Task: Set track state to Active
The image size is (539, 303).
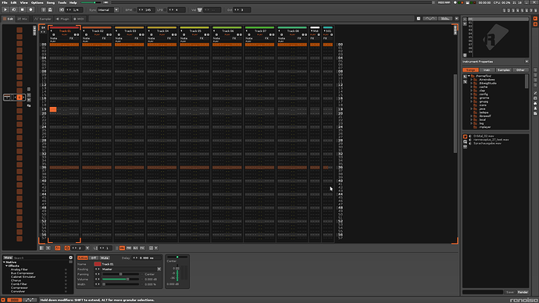Action: [x=82, y=258]
